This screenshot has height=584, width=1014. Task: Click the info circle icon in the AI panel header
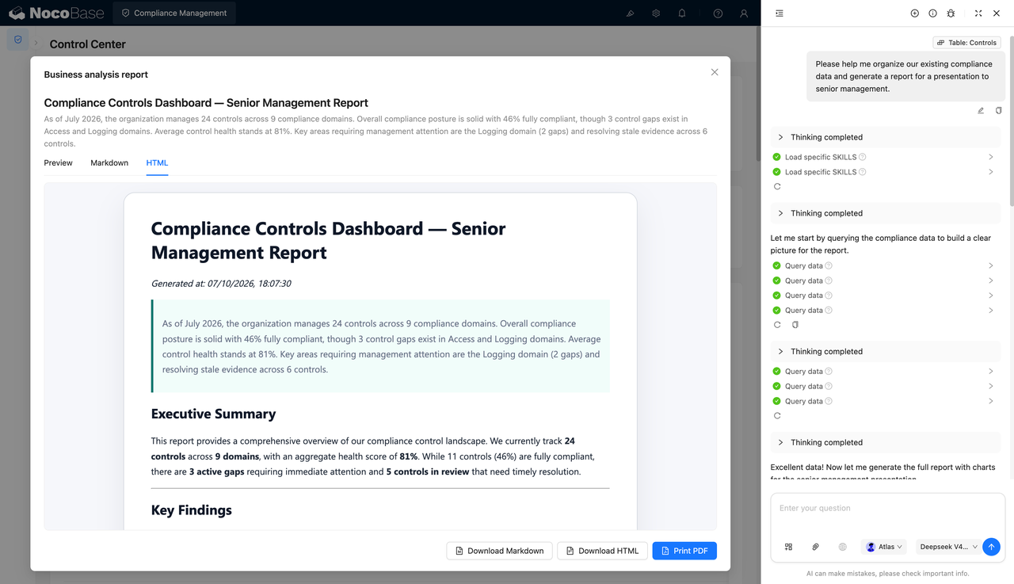[932, 13]
